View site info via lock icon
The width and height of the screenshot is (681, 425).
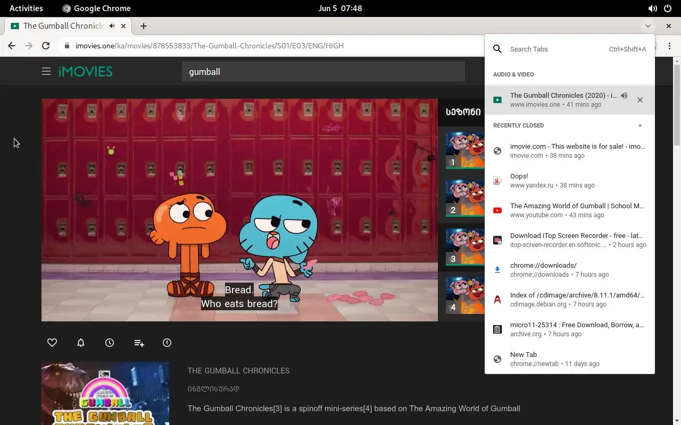point(67,46)
